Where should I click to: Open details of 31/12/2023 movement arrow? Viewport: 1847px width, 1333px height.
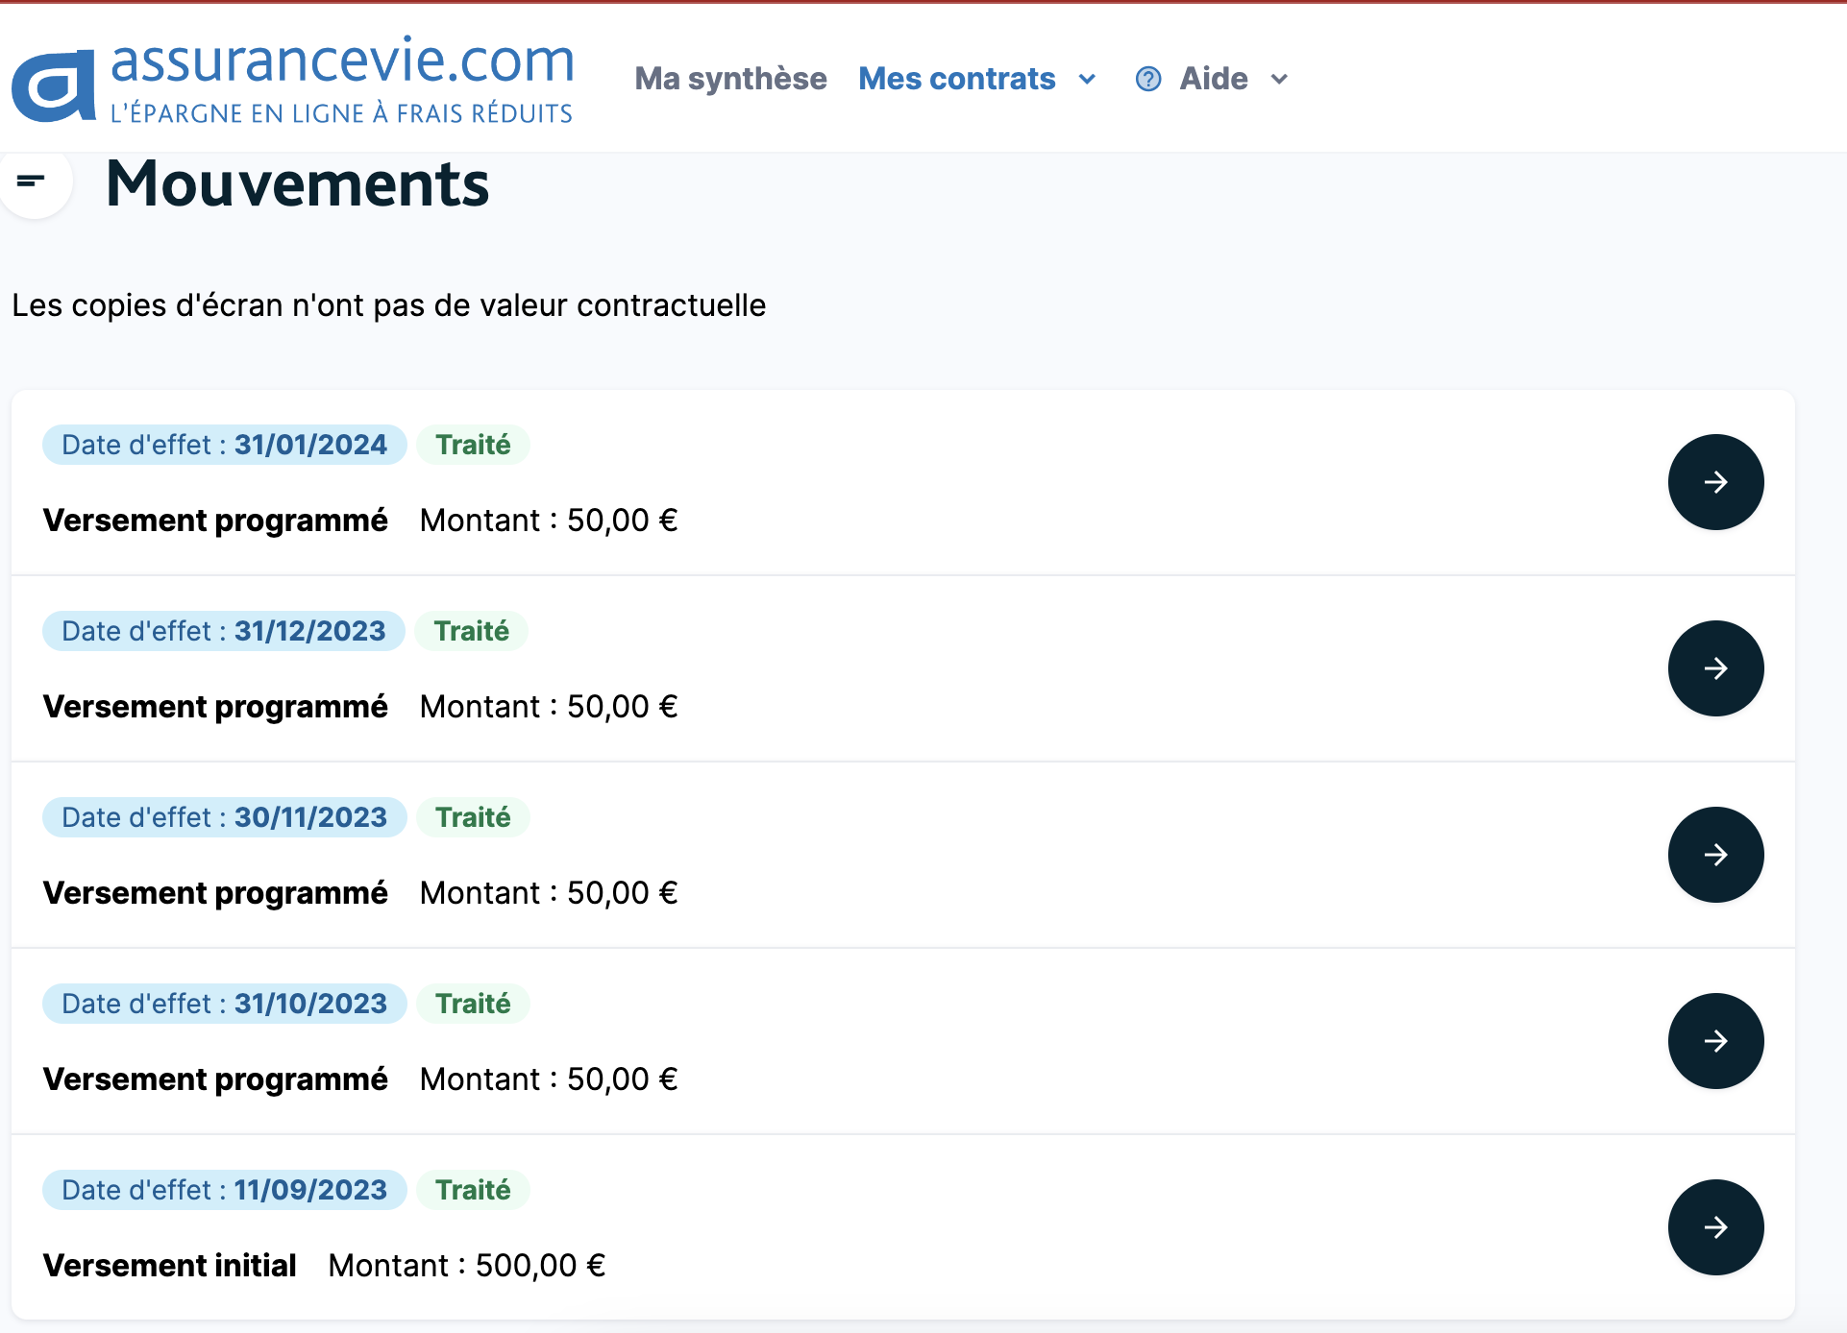(1715, 668)
